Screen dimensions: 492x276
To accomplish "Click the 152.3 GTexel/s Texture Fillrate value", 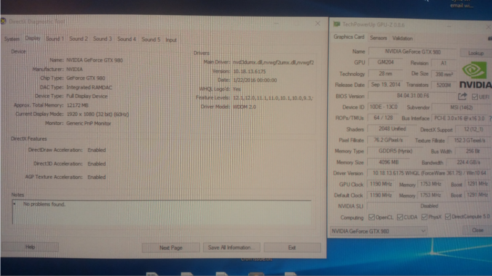I will 469,141.
